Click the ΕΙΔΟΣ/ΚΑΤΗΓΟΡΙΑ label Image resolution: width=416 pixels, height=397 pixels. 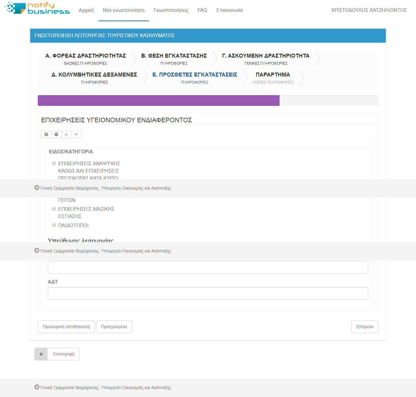click(x=71, y=152)
